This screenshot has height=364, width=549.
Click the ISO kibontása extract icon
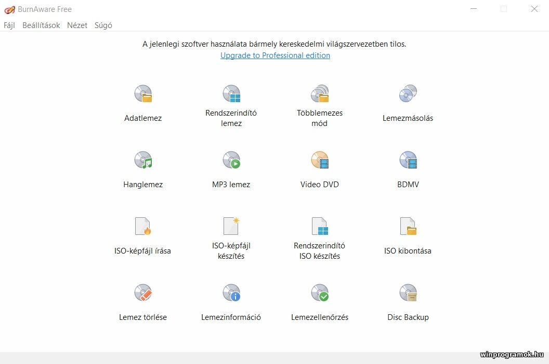point(408,226)
